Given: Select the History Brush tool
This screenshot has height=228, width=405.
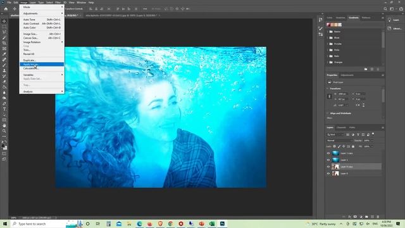Looking at the screenshot, I should tap(4, 76).
